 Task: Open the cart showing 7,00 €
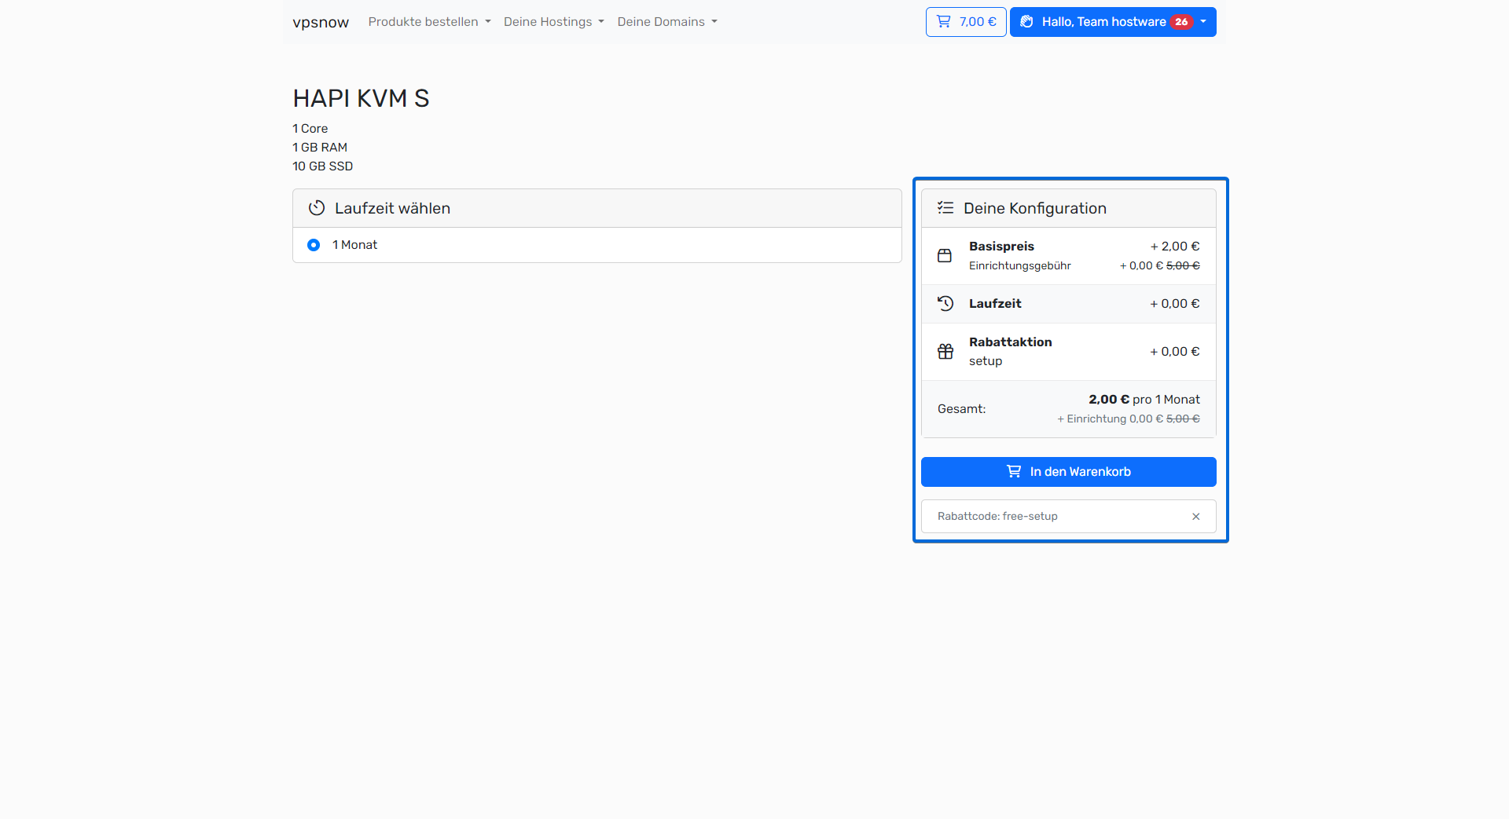click(966, 22)
